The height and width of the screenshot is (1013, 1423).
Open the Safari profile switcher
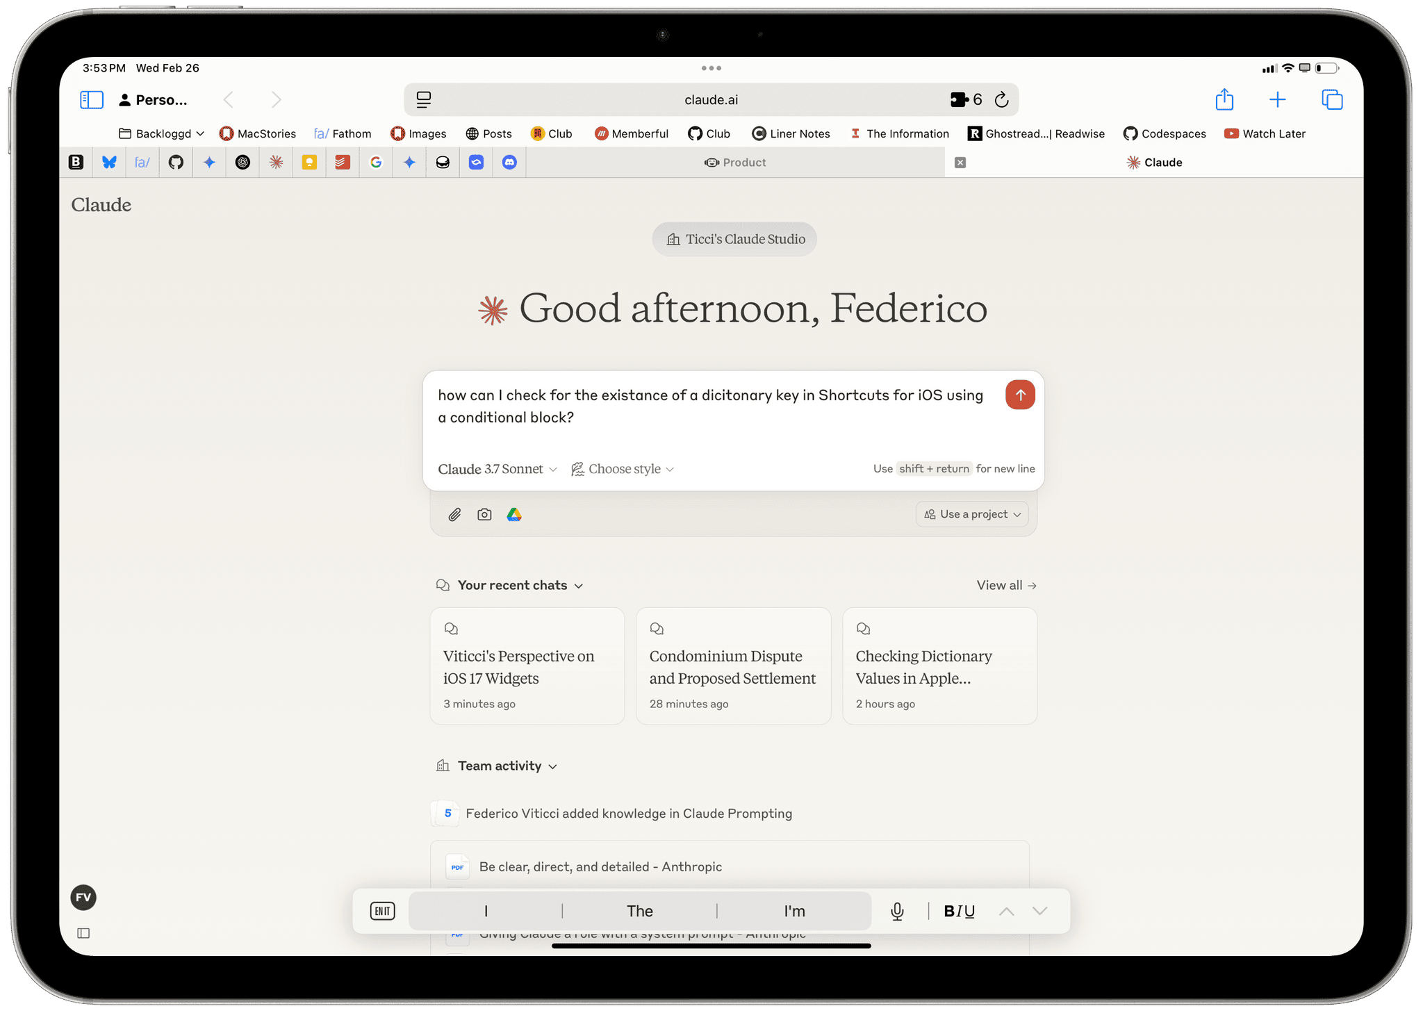tap(153, 100)
